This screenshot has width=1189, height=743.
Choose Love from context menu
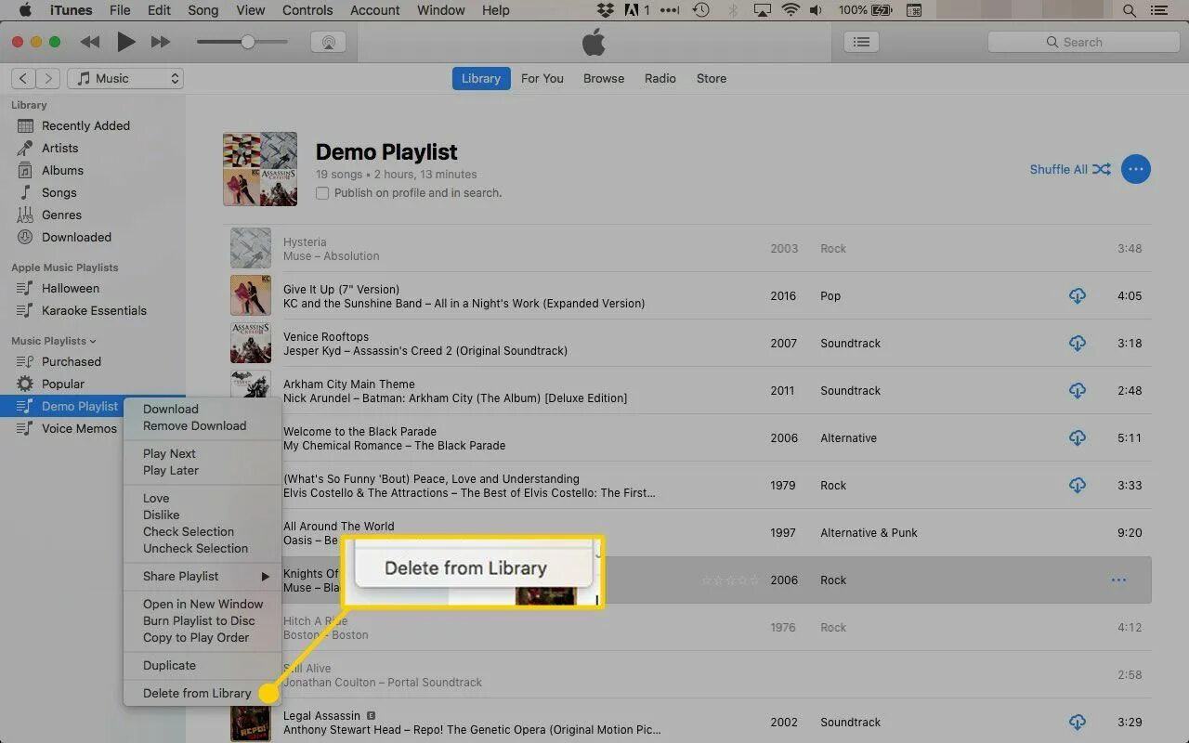(203, 499)
